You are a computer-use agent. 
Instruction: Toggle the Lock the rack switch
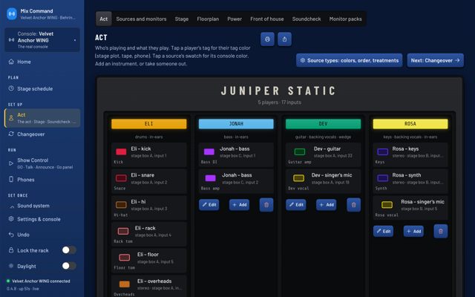point(69,250)
